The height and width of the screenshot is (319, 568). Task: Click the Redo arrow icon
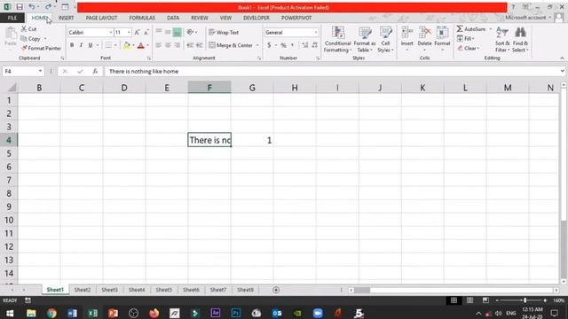[x=48, y=7]
